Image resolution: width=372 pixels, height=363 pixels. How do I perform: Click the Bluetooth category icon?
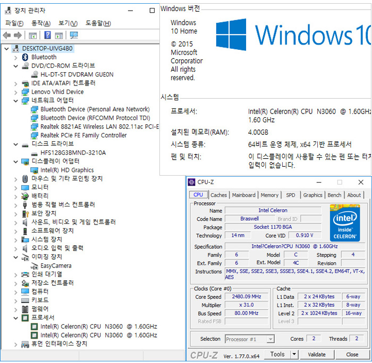(x=25, y=57)
